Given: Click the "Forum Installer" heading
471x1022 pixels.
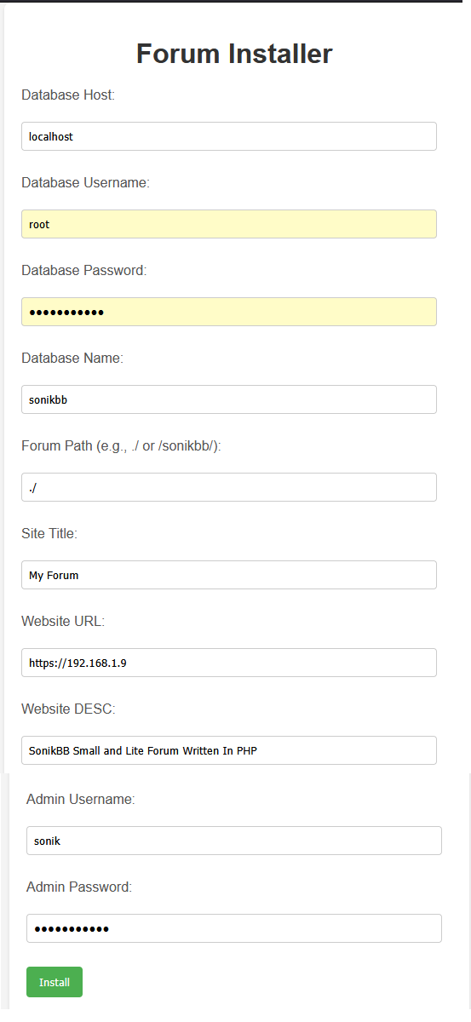Looking at the screenshot, I should (234, 54).
